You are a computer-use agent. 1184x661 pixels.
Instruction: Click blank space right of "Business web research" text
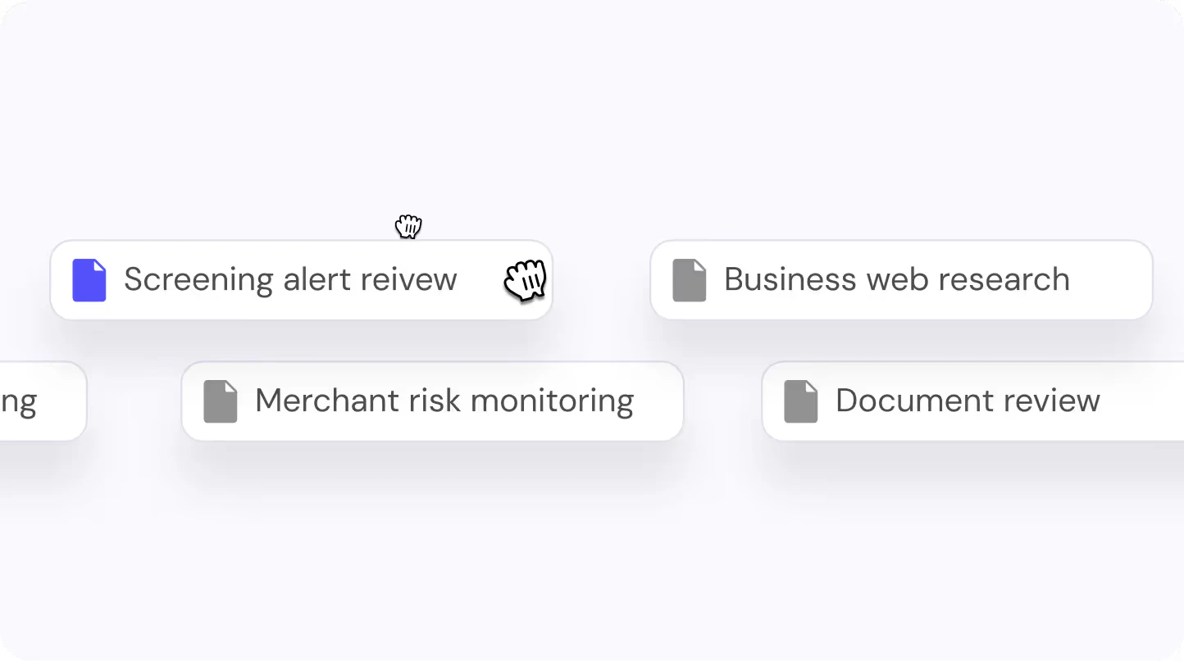[1111, 280]
